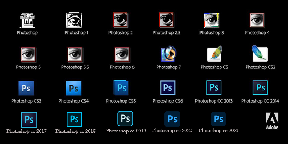Select the "Photoshop 5.5" label
This screenshot has width=288, height=144.
coord(75,67)
